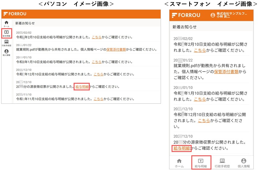The width and height of the screenshot is (261, 172).
Task: Tap 個人情報 tab in smartphone bottom bar
Action: [x=244, y=163]
